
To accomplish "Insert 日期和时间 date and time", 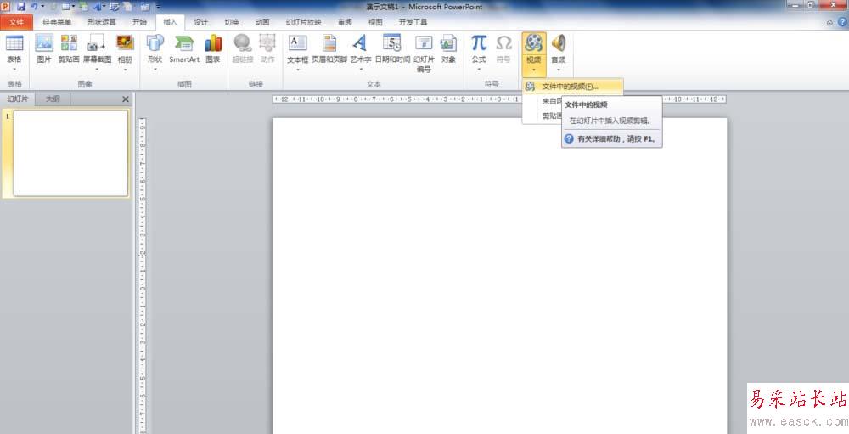I will click(392, 43).
